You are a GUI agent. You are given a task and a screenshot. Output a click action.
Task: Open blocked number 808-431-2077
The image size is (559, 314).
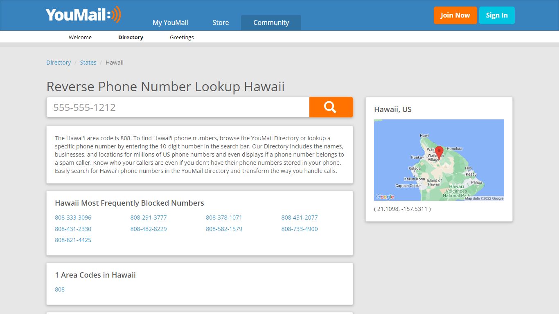(300, 218)
